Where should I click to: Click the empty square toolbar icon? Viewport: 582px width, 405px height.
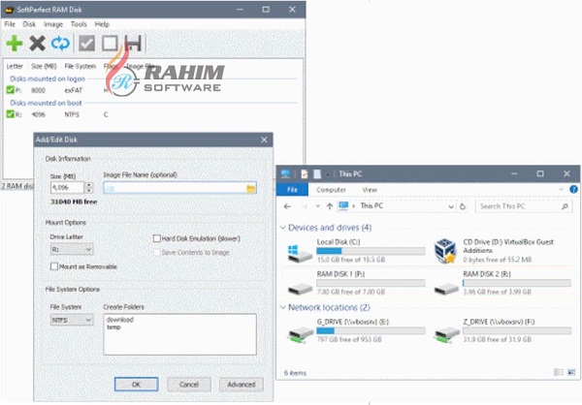[x=110, y=44]
